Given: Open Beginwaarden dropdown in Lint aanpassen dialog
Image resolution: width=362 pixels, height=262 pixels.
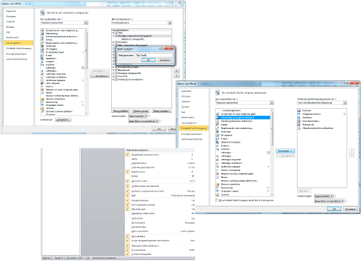Looking at the screenshot, I should 138,116.
